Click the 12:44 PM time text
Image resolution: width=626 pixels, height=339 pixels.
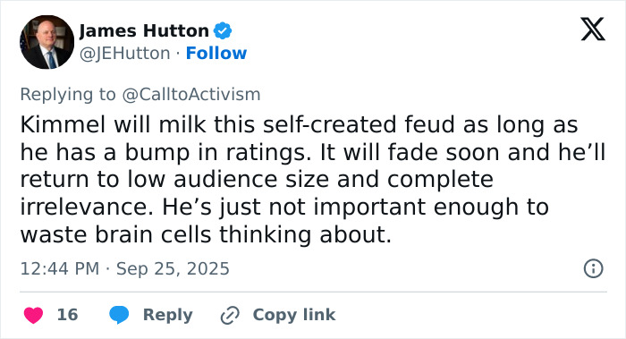point(60,268)
